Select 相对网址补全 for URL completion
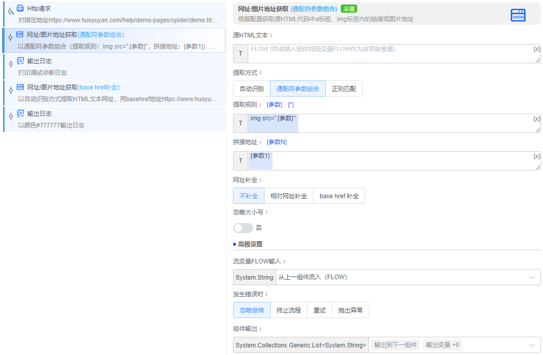Viewport: 543px width, 355px height. [289, 196]
